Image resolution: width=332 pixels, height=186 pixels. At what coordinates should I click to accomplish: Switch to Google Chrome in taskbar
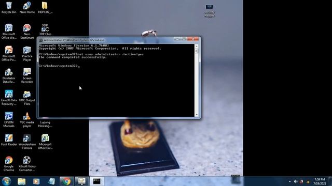pos(67,181)
